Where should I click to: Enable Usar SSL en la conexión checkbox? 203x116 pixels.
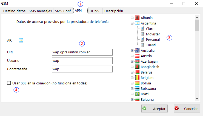point(9,83)
